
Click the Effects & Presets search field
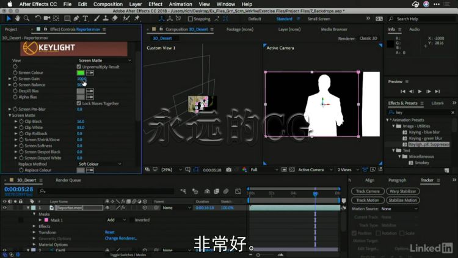point(421,112)
